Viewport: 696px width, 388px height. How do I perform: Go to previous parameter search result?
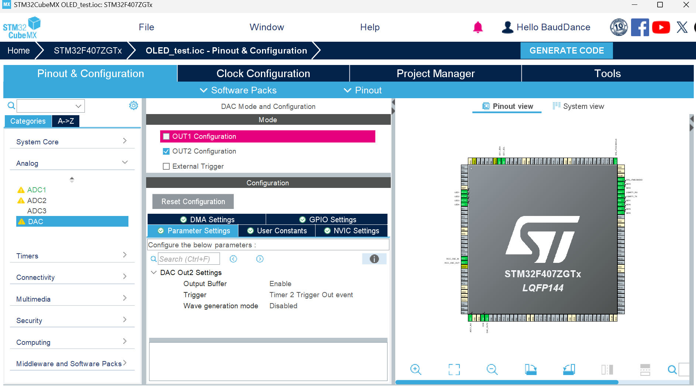(233, 259)
